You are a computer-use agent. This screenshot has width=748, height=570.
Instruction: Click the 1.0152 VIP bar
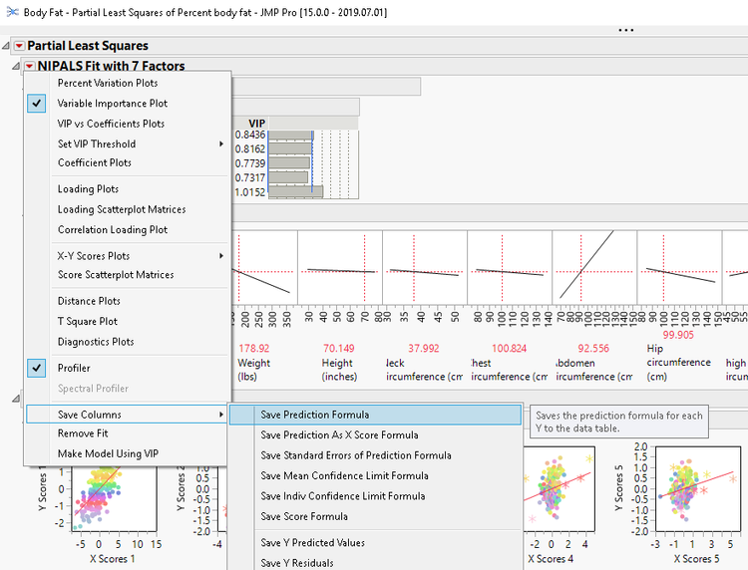pyautogui.click(x=295, y=192)
